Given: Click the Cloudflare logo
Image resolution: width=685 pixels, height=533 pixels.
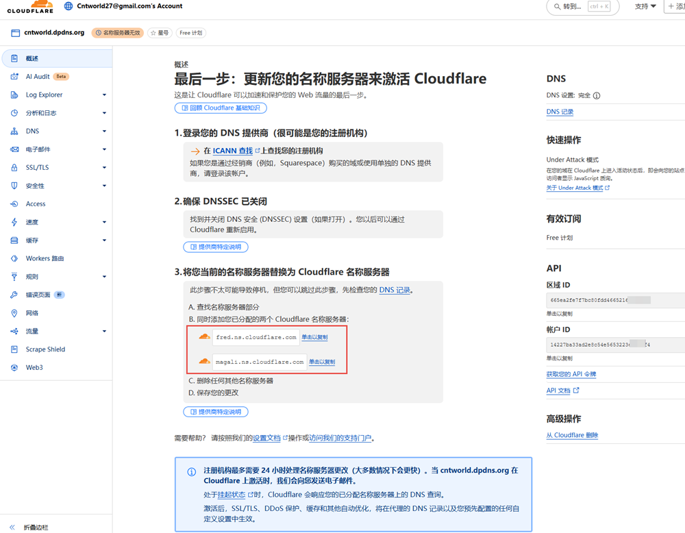Looking at the screenshot, I should point(30,7).
